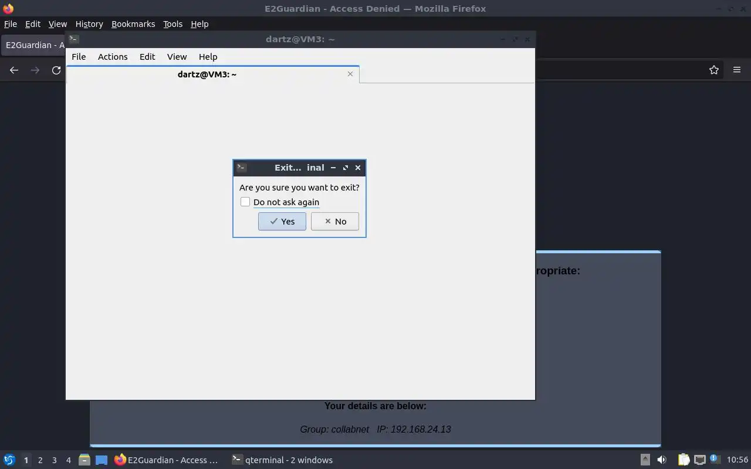The image size is (751, 469).
Task: Open Firefox's History menu
Action: (x=89, y=24)
